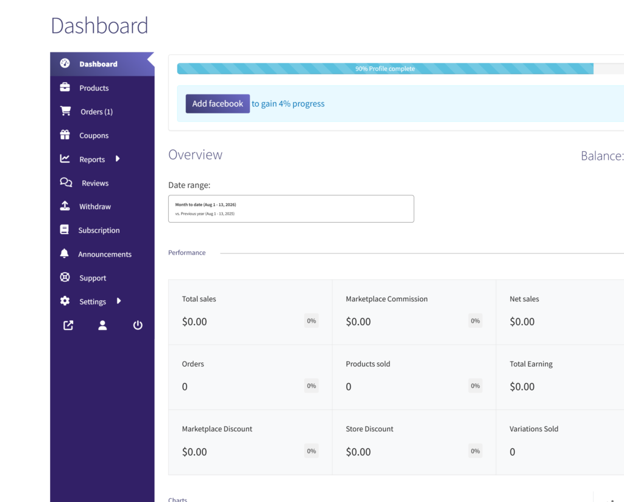Open the Support menu item
The image size is (624, 502).
[102, 278]
